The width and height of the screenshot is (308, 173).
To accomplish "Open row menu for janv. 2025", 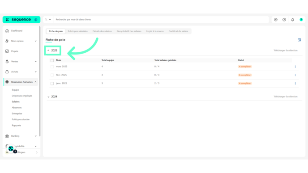I will coord(295,83).
